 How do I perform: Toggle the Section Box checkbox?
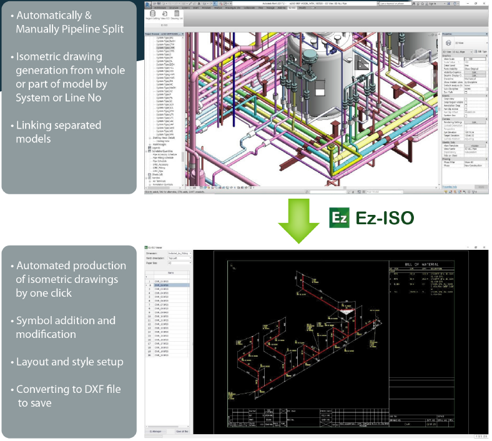point(466,115)
